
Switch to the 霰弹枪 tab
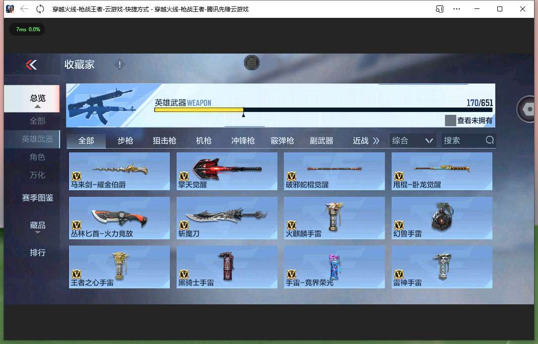282,141
